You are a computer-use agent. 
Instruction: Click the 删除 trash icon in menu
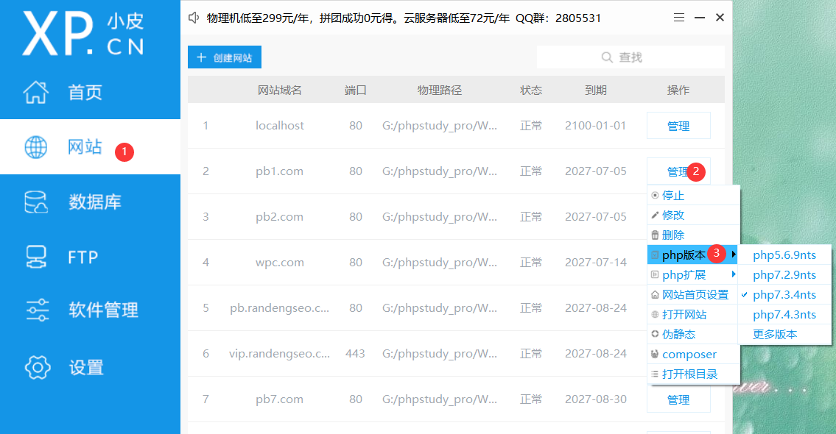(x=655, y=235)
